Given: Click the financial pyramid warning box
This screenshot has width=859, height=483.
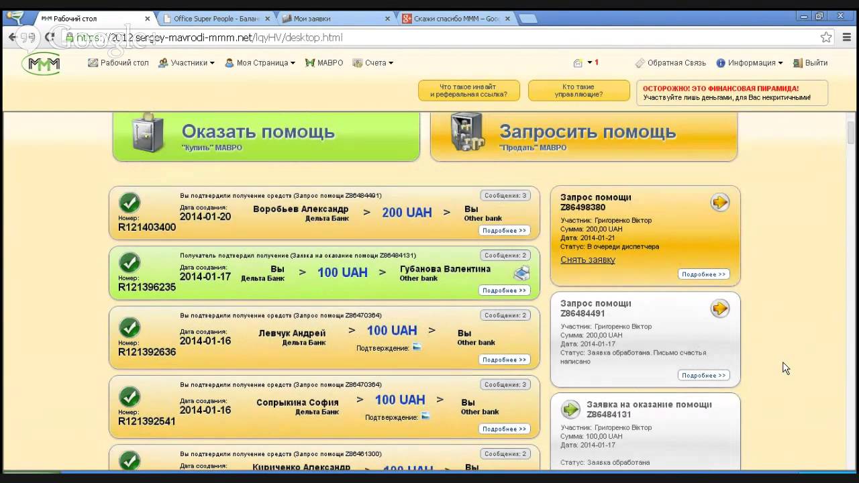Looking at the screenshot, I should click(732, 93).
